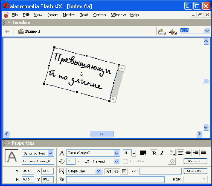The width and height of the screenshot is (212, 186).
Task: Enable the Auto Kern checkbox
Action: pos(125,161)
